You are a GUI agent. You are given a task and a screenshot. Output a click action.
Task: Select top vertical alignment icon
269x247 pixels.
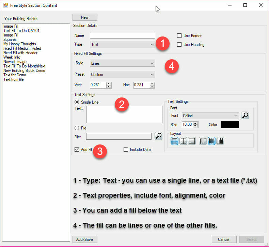(x=203, y=141)
